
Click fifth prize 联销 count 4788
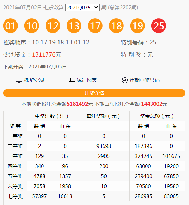(x=39, y=176)
